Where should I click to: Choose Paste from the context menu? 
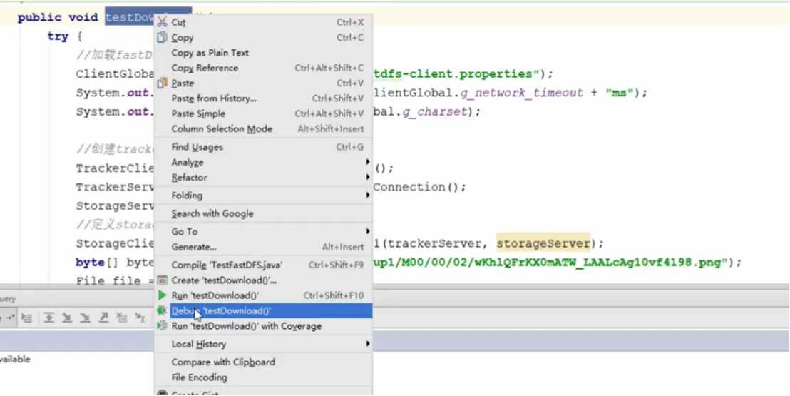pos(264,83)
